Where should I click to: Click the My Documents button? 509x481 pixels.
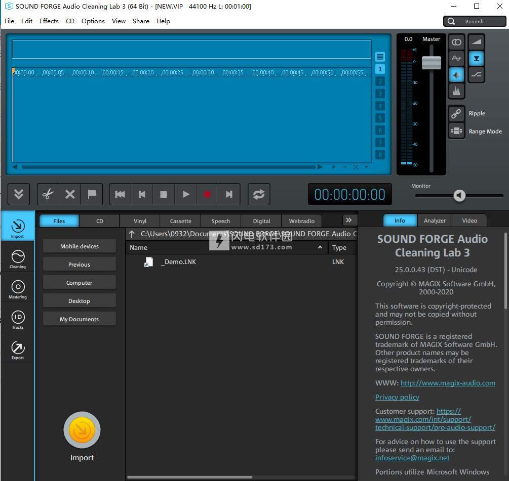pyautogui.click(x=80, y=319)
